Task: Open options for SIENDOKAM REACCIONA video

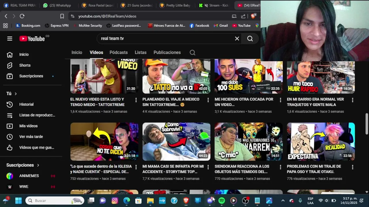Action: click(280, 167)
